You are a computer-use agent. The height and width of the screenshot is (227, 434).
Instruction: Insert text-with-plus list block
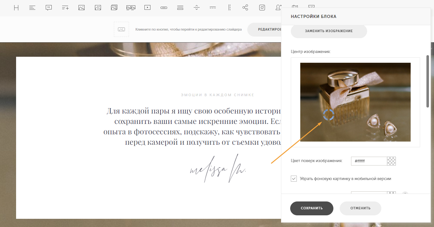(65, 8)
